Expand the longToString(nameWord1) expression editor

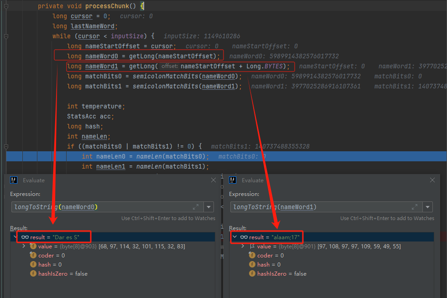point(415,207)
